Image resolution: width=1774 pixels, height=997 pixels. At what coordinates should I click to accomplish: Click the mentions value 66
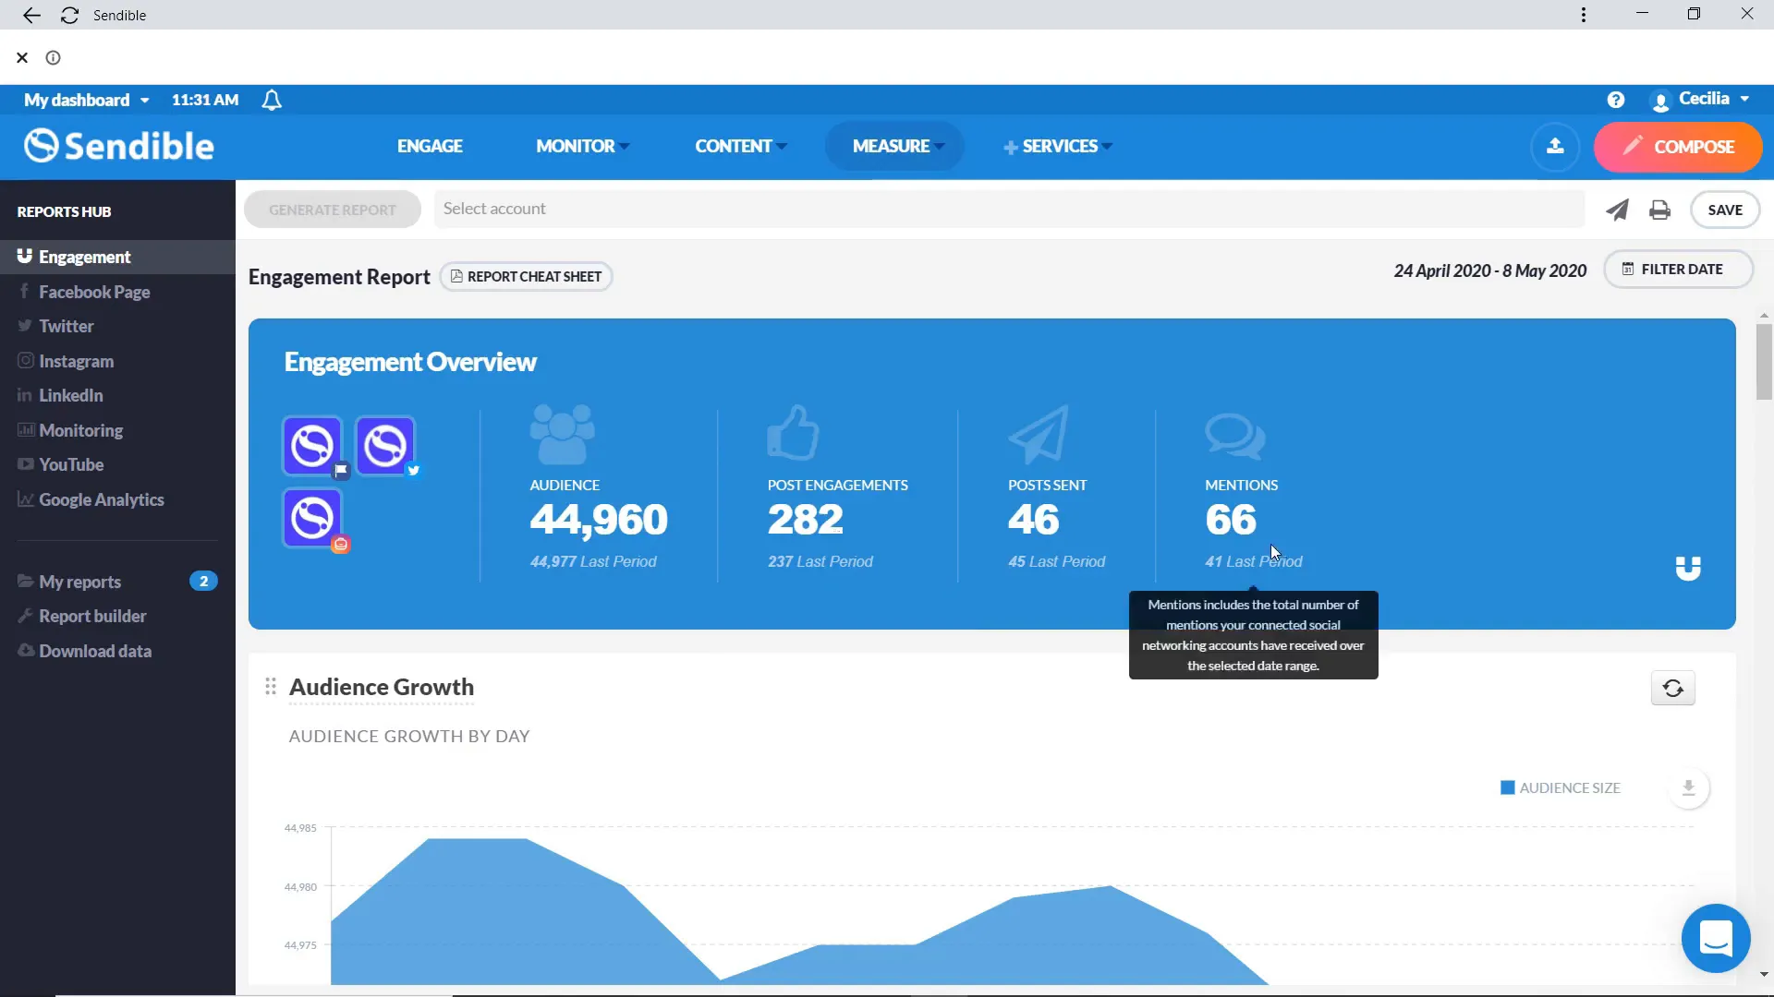coord(1231,520)
